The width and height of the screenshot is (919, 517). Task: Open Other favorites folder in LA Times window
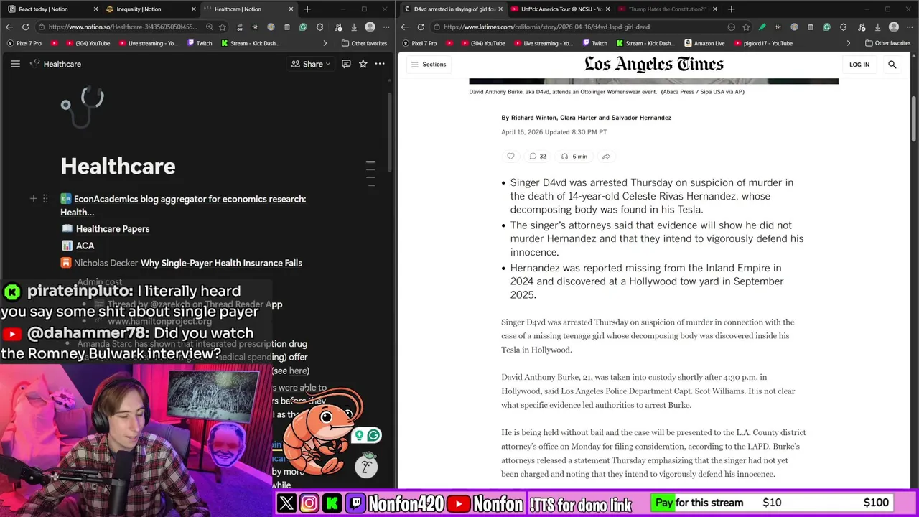pos(887,43)
